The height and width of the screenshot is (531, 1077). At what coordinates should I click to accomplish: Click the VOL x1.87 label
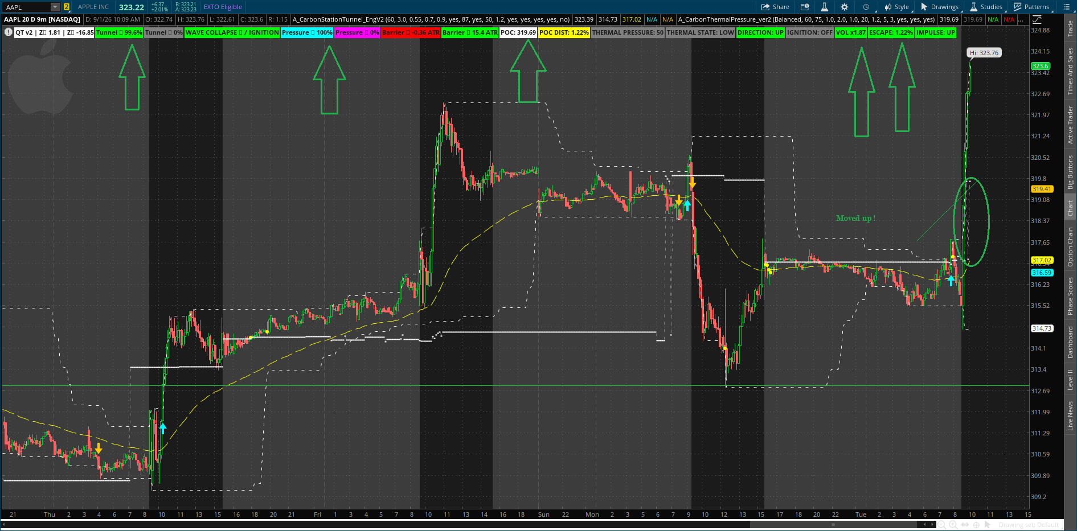click(x=851, y=32)
